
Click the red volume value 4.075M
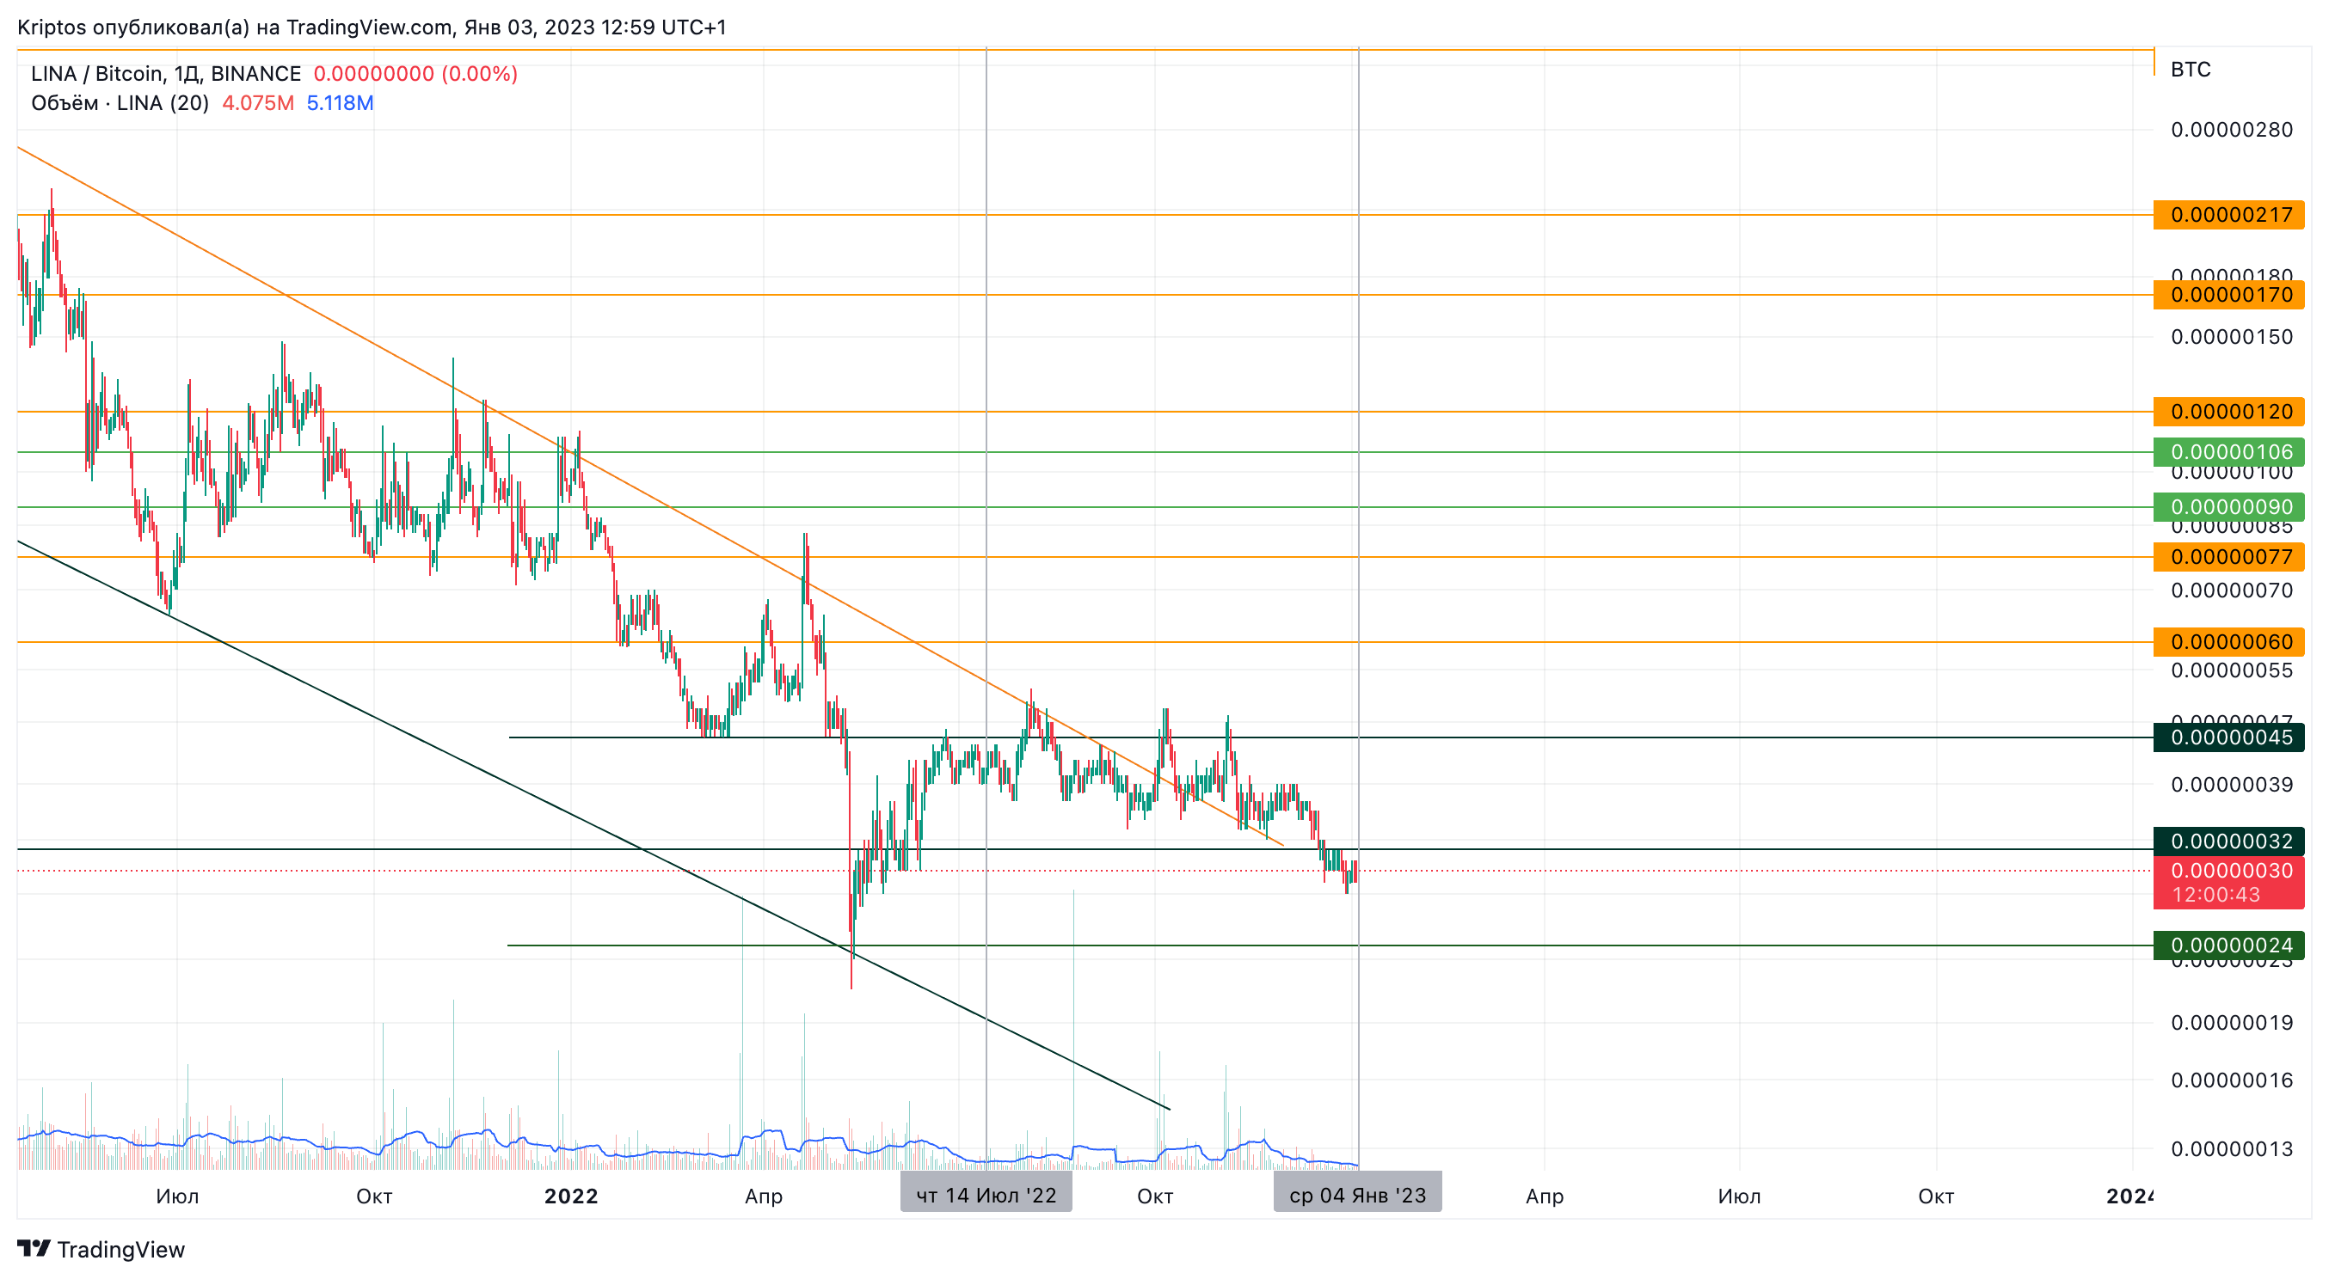pyautogui.click(x=258, y=103)
